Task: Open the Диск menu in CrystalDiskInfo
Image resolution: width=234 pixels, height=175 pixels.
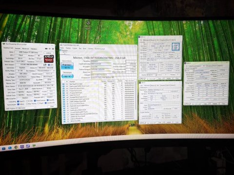Action: tap(85, 49)
